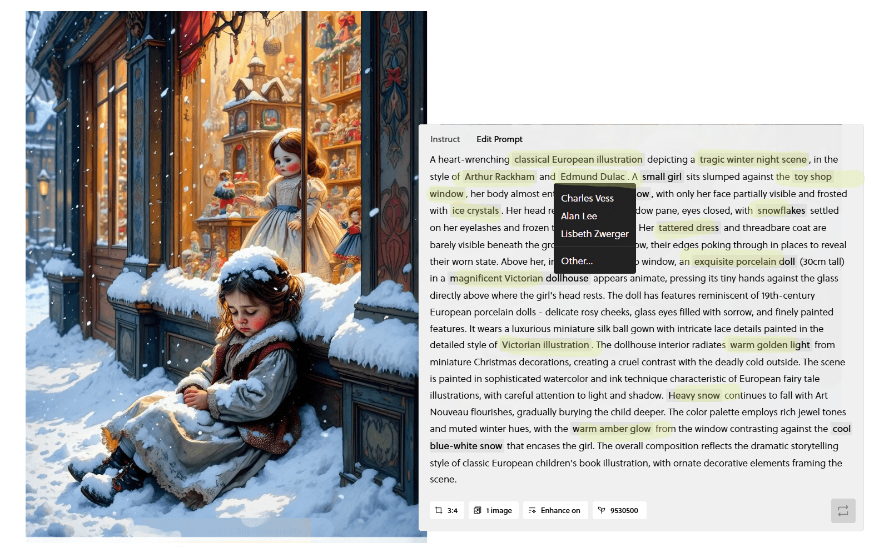874x553 pixels.
Task: Click the seed 9530500 button
Action: click(619, 510)
